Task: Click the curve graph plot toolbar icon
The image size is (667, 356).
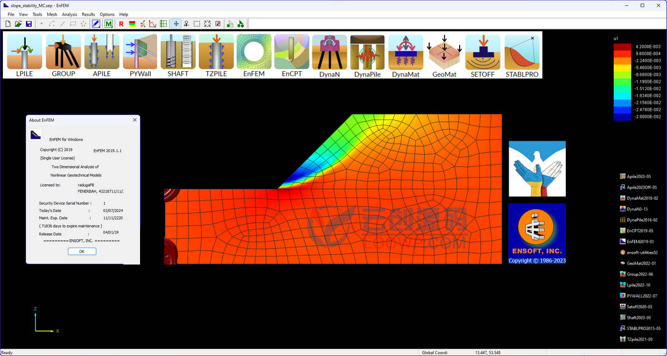Action: pos(152,24)
